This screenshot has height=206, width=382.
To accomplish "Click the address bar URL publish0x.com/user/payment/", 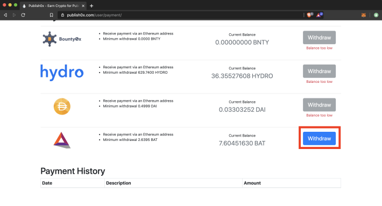I will 94,15.
